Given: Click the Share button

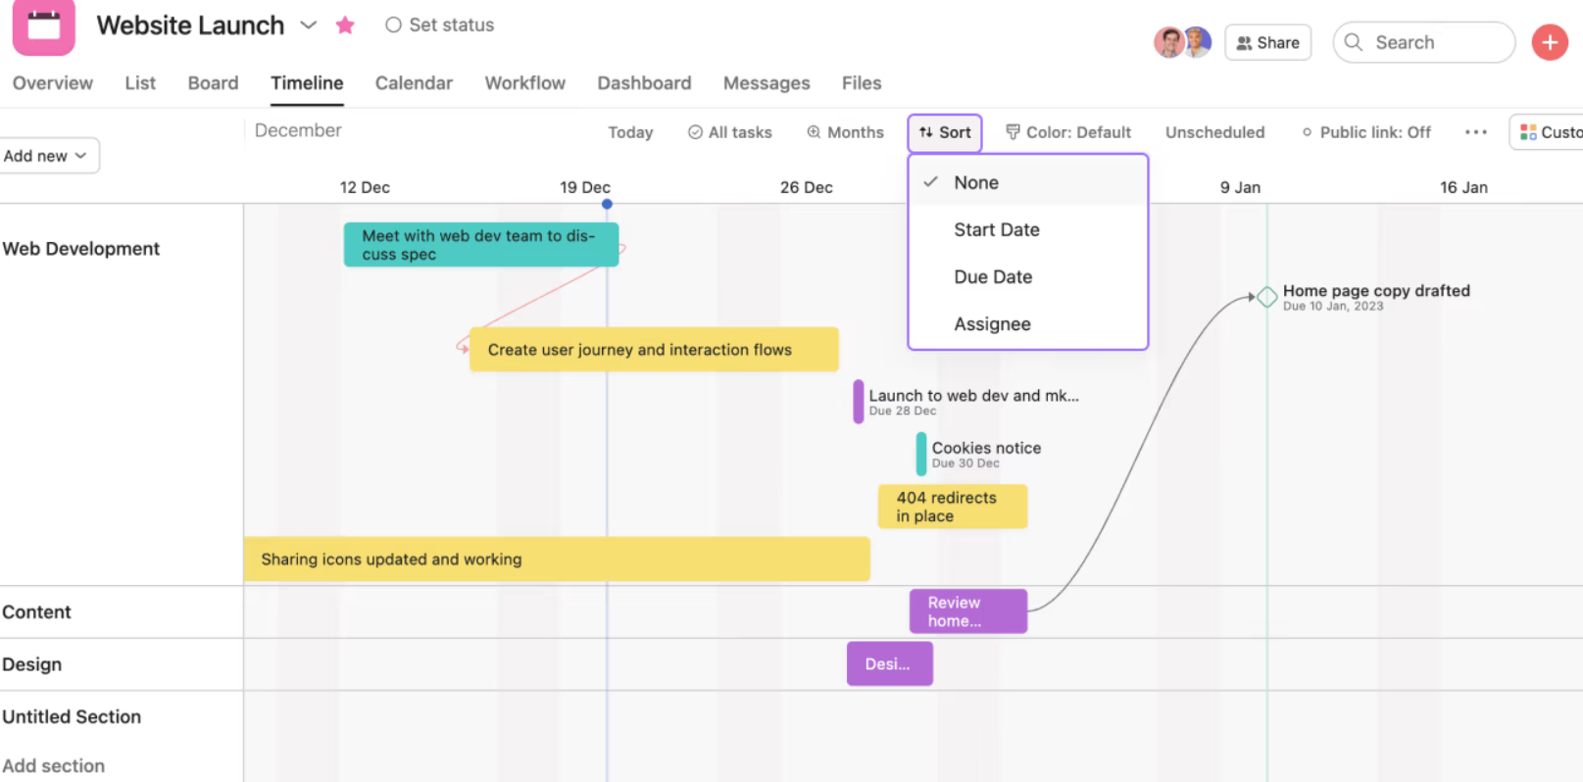Looking at the screenshot, I should click(1267, 42).
